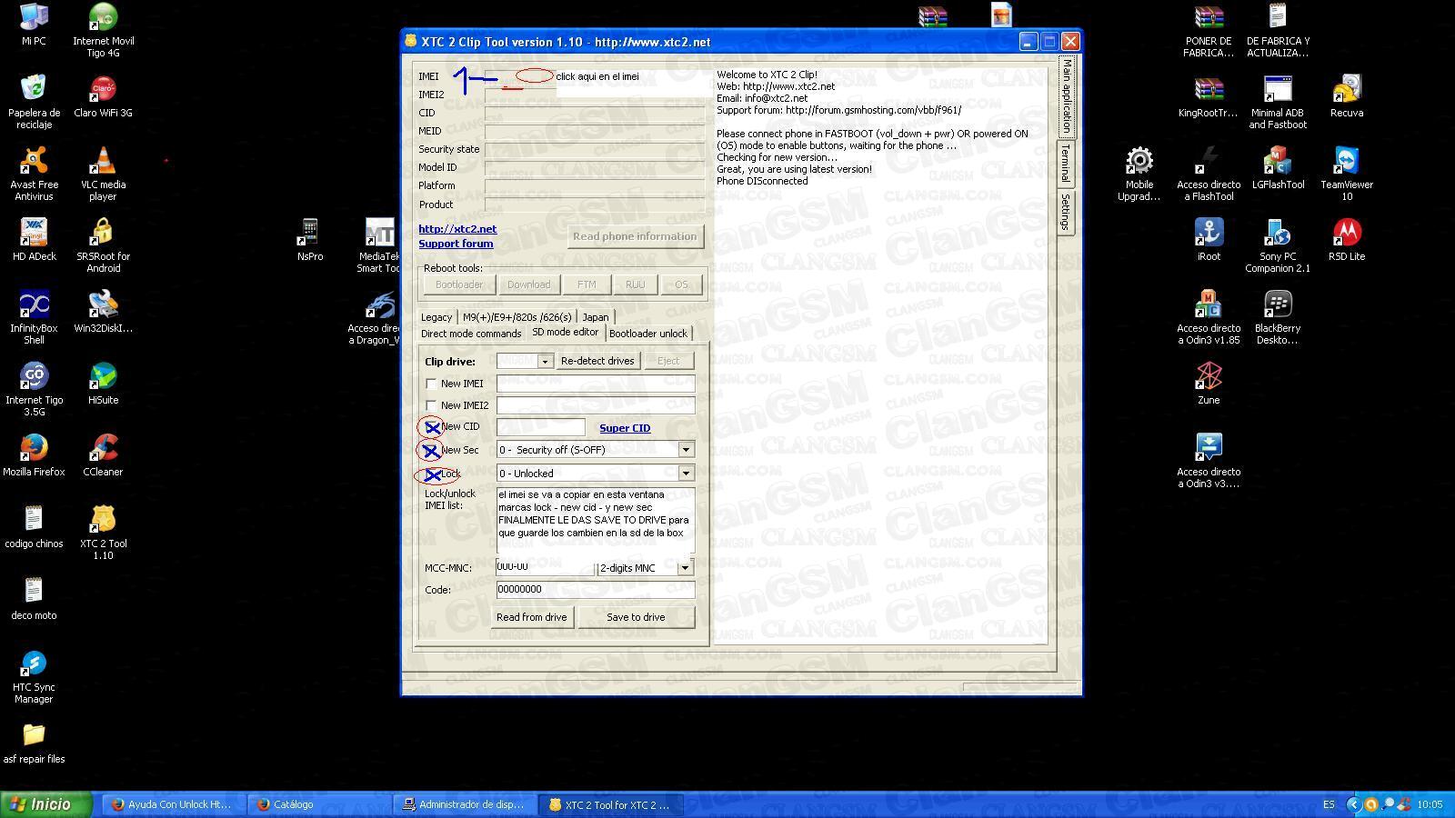The image size is (1455, 818).
Task: Click in the MCC-MNC field
Action: 545,567
